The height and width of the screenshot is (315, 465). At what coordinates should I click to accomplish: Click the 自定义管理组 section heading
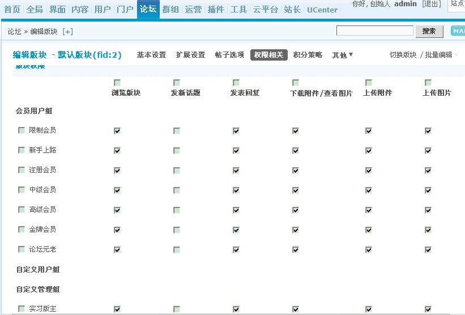(37, 290)
